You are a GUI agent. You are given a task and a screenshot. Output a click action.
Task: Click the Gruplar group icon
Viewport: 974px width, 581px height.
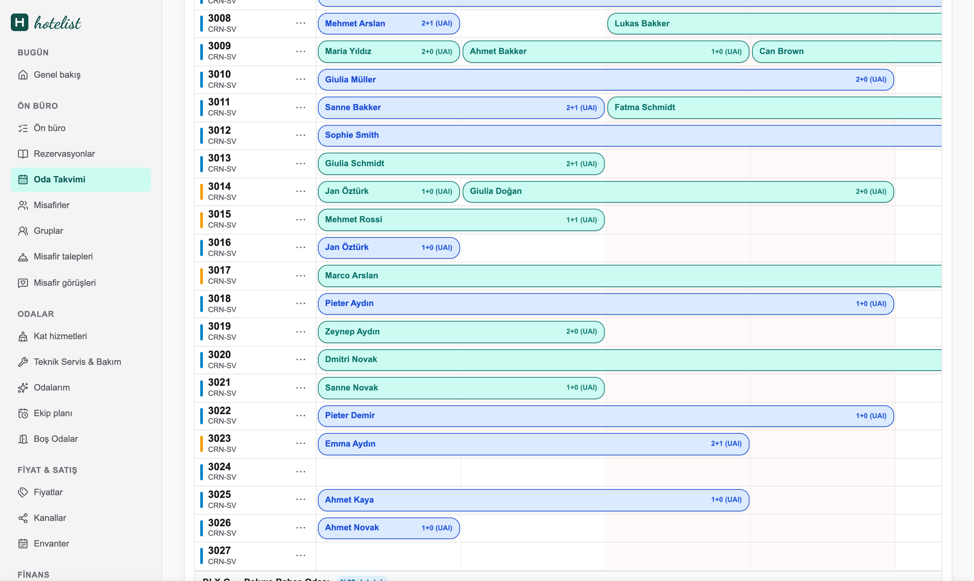point(23,231)
